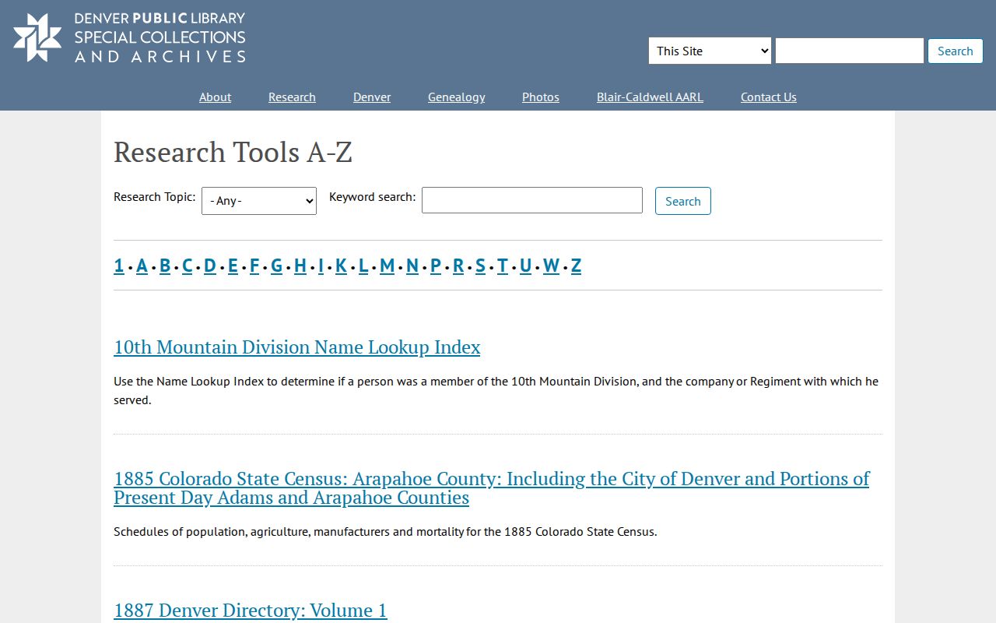The width and height of the screenshot is (996, 623).
Task: Jump to tools starting with B
Action: point(165,266)
